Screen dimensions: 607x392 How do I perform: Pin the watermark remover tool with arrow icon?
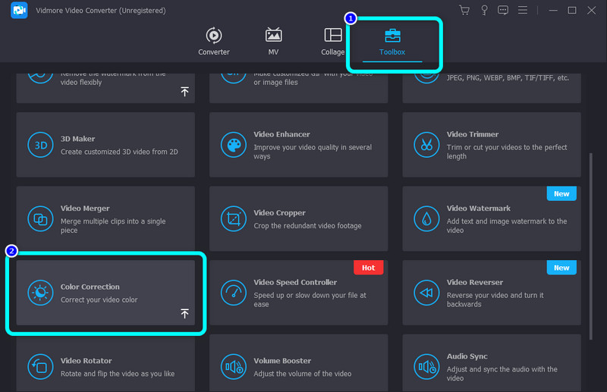tap(184, 92)
